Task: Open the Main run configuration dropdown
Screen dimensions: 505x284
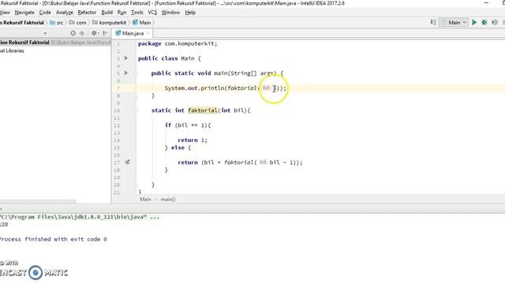Action: click(454, 22)
